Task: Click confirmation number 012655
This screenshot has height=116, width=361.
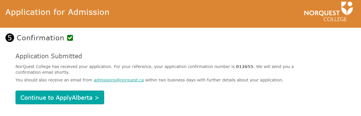Action: (x=244, y=67)
